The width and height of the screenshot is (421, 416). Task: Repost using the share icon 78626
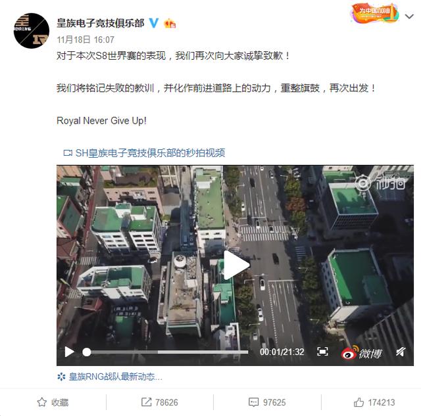tap(160, 402)
